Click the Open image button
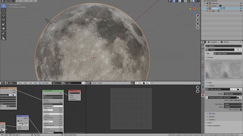 tap(146, 83)
